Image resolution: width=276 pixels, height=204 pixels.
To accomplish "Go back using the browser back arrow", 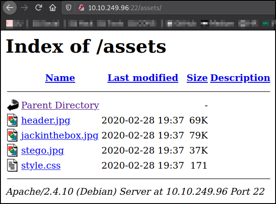I will click(10, 8).
